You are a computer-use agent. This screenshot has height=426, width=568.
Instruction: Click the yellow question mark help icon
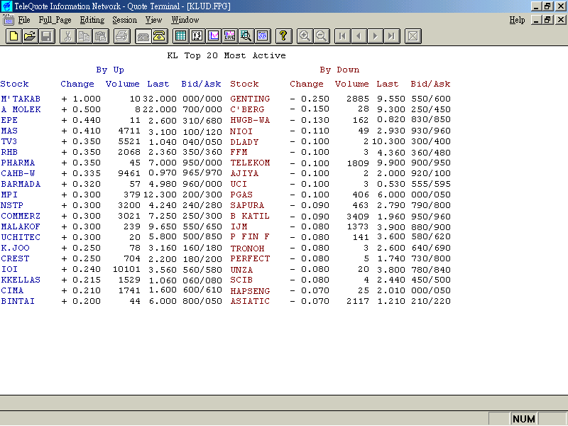coord(283,36)
